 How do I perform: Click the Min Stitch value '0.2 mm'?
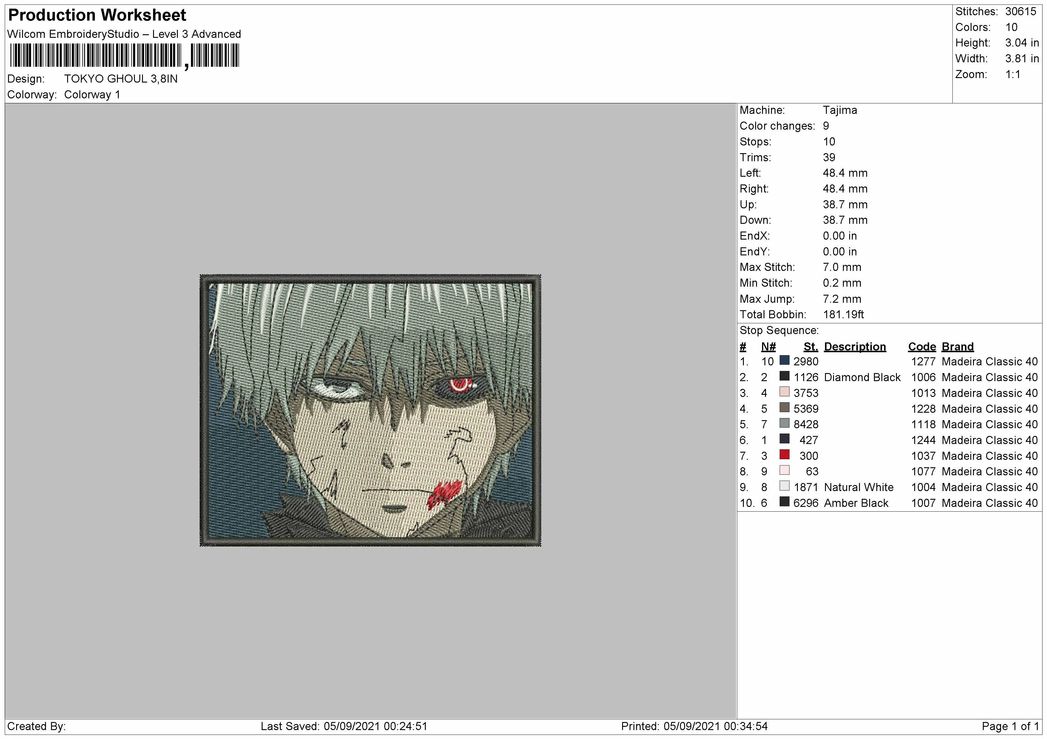click(x=842, y=283)
